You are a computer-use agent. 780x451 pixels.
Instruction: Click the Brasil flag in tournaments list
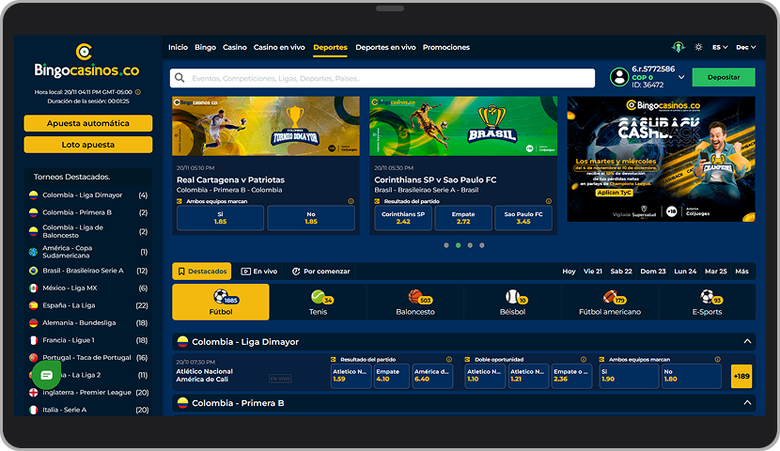tap(33, 271)
